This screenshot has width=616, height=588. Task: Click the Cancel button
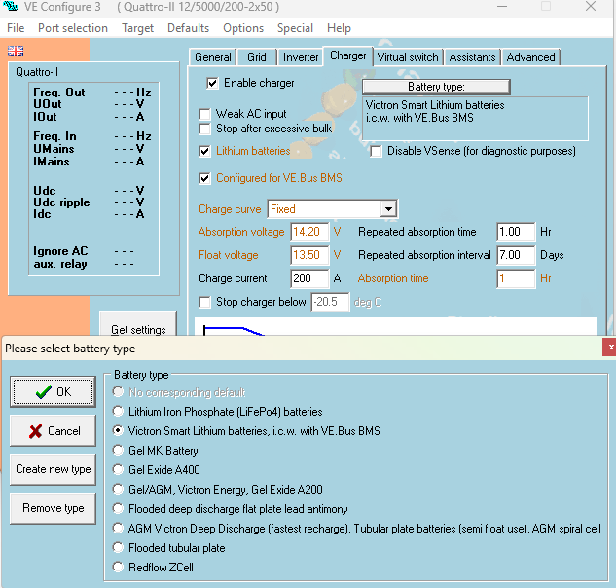53,431
